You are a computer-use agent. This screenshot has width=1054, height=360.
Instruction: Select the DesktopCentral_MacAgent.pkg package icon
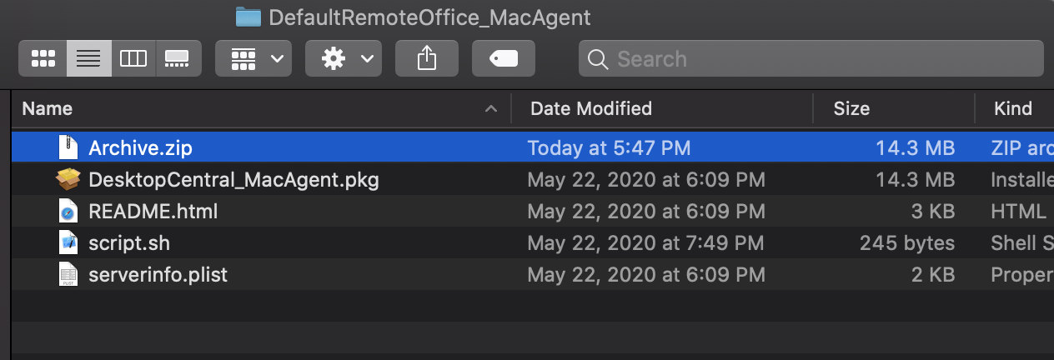pos(68,180)
